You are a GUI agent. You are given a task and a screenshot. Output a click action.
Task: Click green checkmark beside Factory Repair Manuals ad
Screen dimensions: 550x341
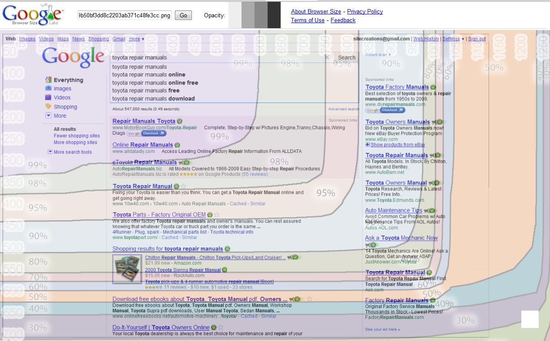pos(433,301)
